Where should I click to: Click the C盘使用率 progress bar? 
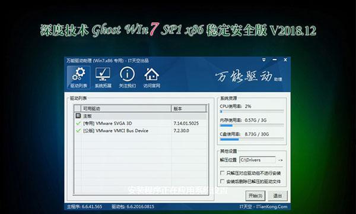point(252,139)
